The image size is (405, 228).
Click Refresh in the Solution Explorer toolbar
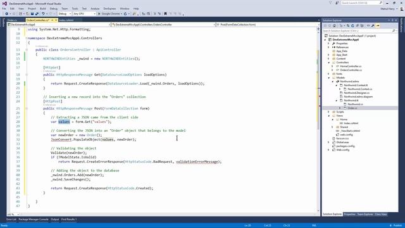352,25
